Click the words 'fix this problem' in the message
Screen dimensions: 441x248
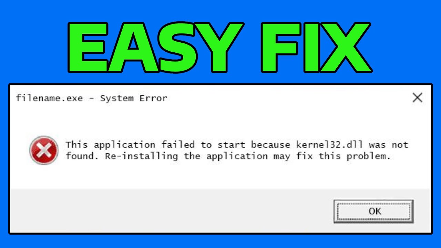[343, 156]
